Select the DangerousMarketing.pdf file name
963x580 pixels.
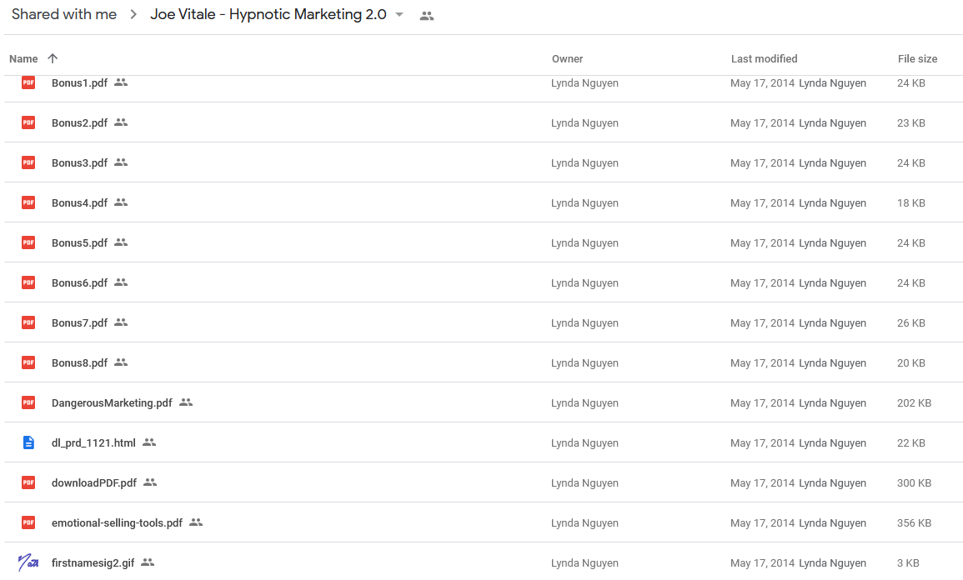point(112,402)
